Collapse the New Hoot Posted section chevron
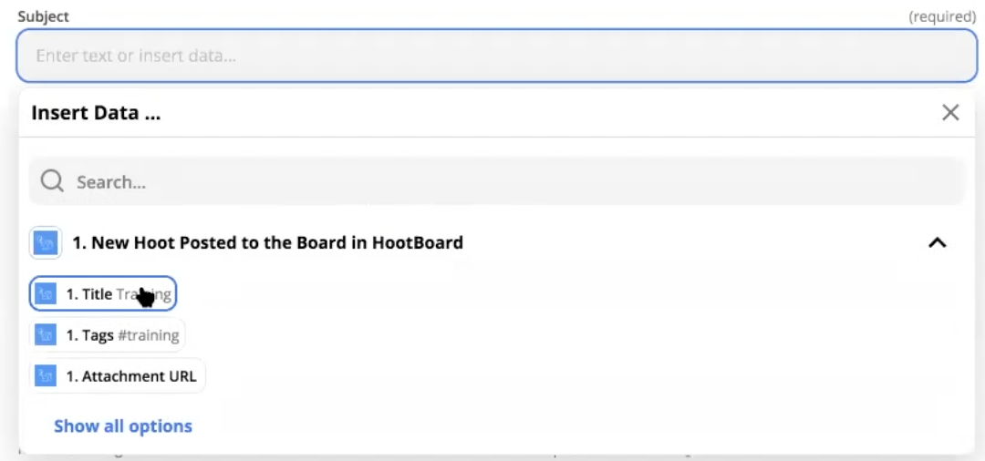This screenshot has height=461, width=985. coord(937,243)
